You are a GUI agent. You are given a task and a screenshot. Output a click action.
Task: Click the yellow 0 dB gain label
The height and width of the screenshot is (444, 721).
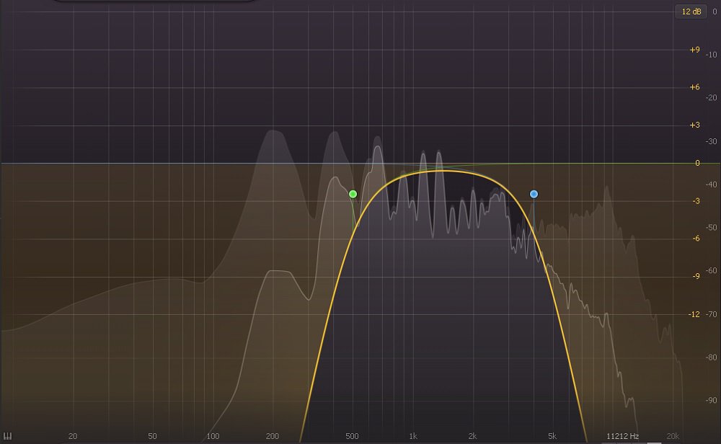696,164
